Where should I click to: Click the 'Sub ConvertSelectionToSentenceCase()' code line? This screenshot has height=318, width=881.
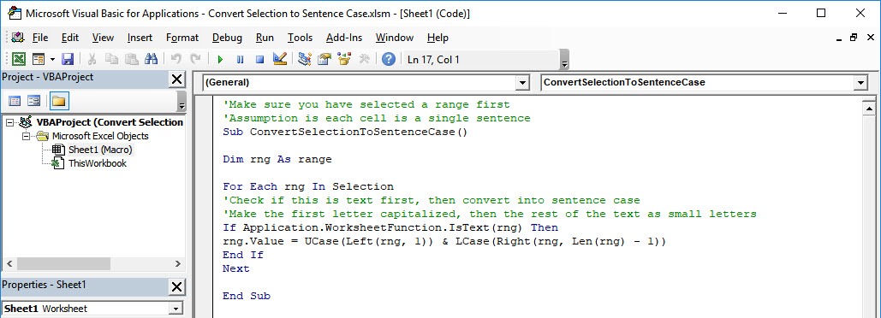pos(345,132)
